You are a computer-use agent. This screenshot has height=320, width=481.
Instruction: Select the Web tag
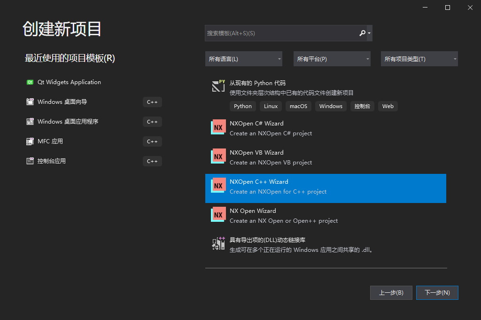[388, 106]
